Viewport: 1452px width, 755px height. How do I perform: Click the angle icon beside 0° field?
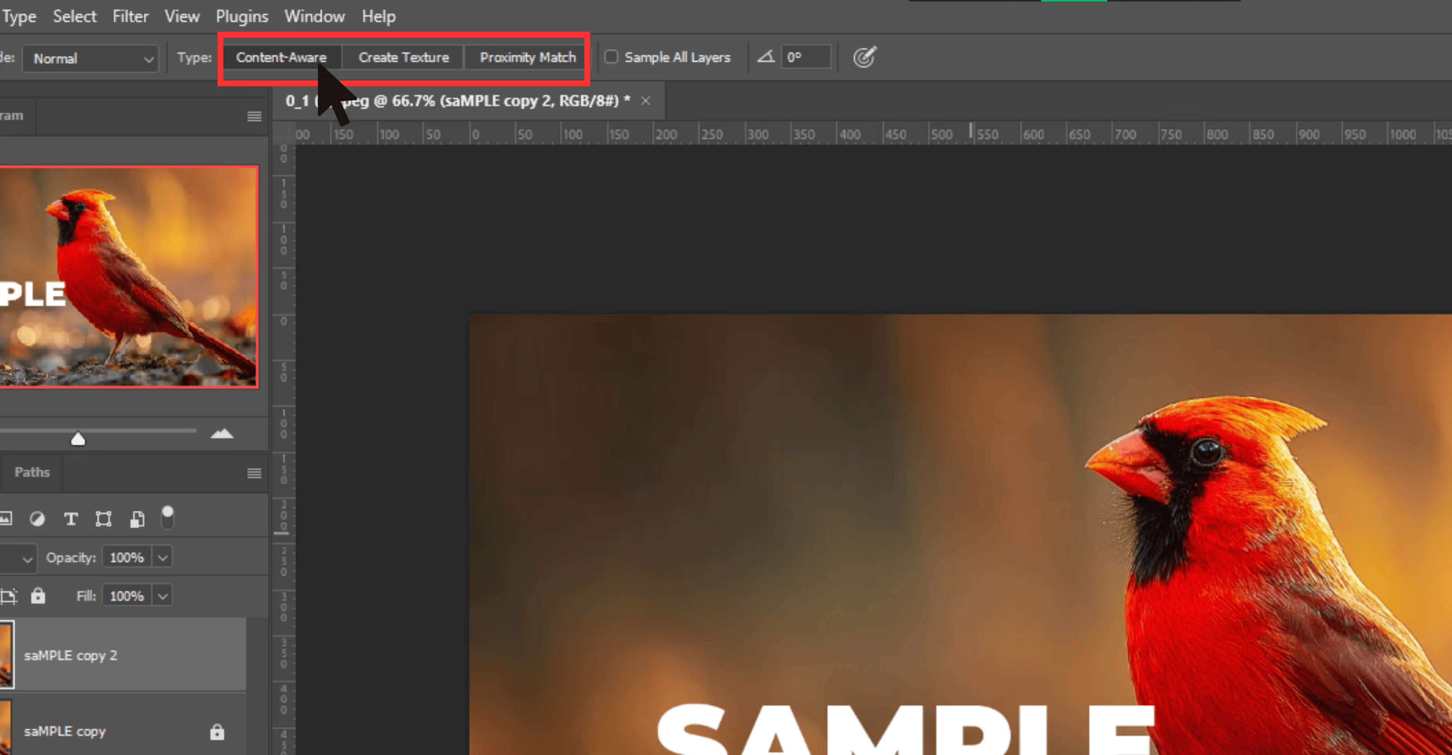click(765, 57)
